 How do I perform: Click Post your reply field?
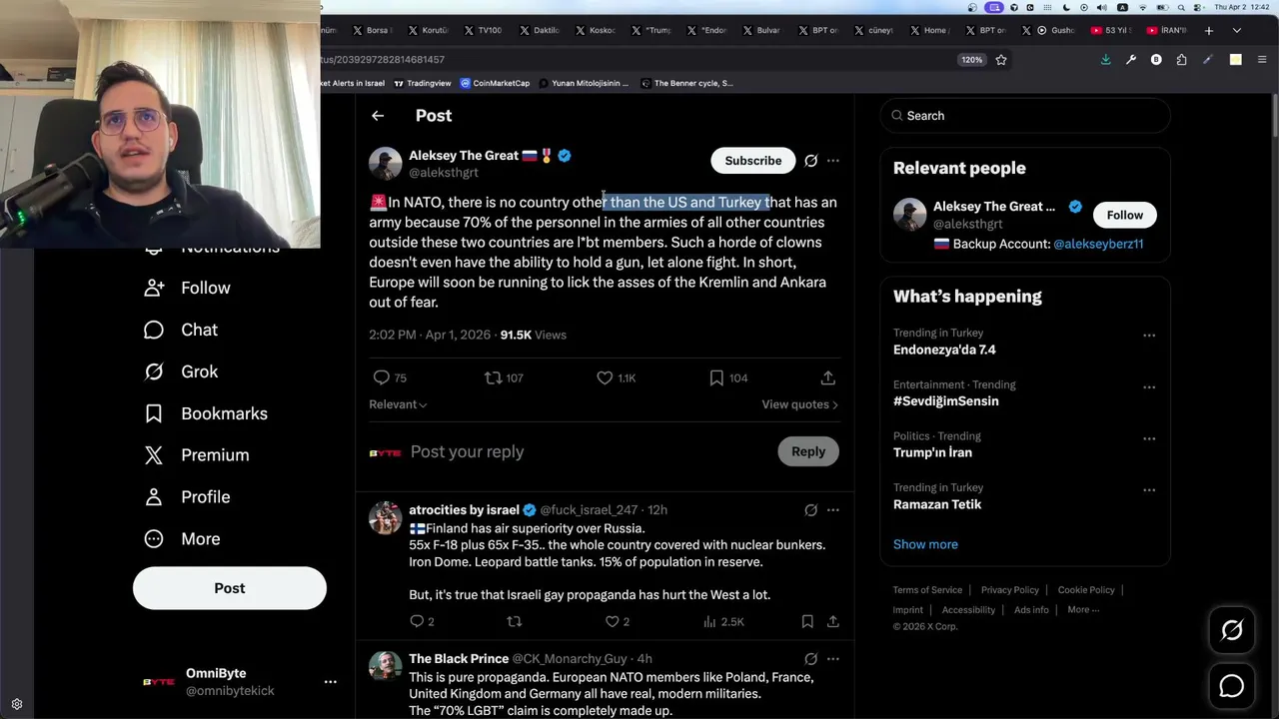[x=590, y=452]
